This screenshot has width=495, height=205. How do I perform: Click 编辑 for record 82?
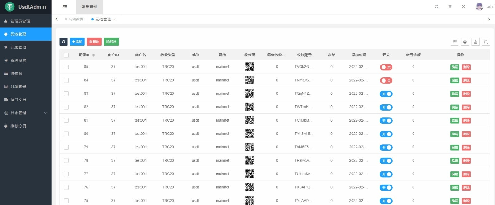(455, 107)
